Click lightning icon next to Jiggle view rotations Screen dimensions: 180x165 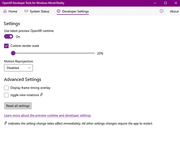tap(41, 94)
